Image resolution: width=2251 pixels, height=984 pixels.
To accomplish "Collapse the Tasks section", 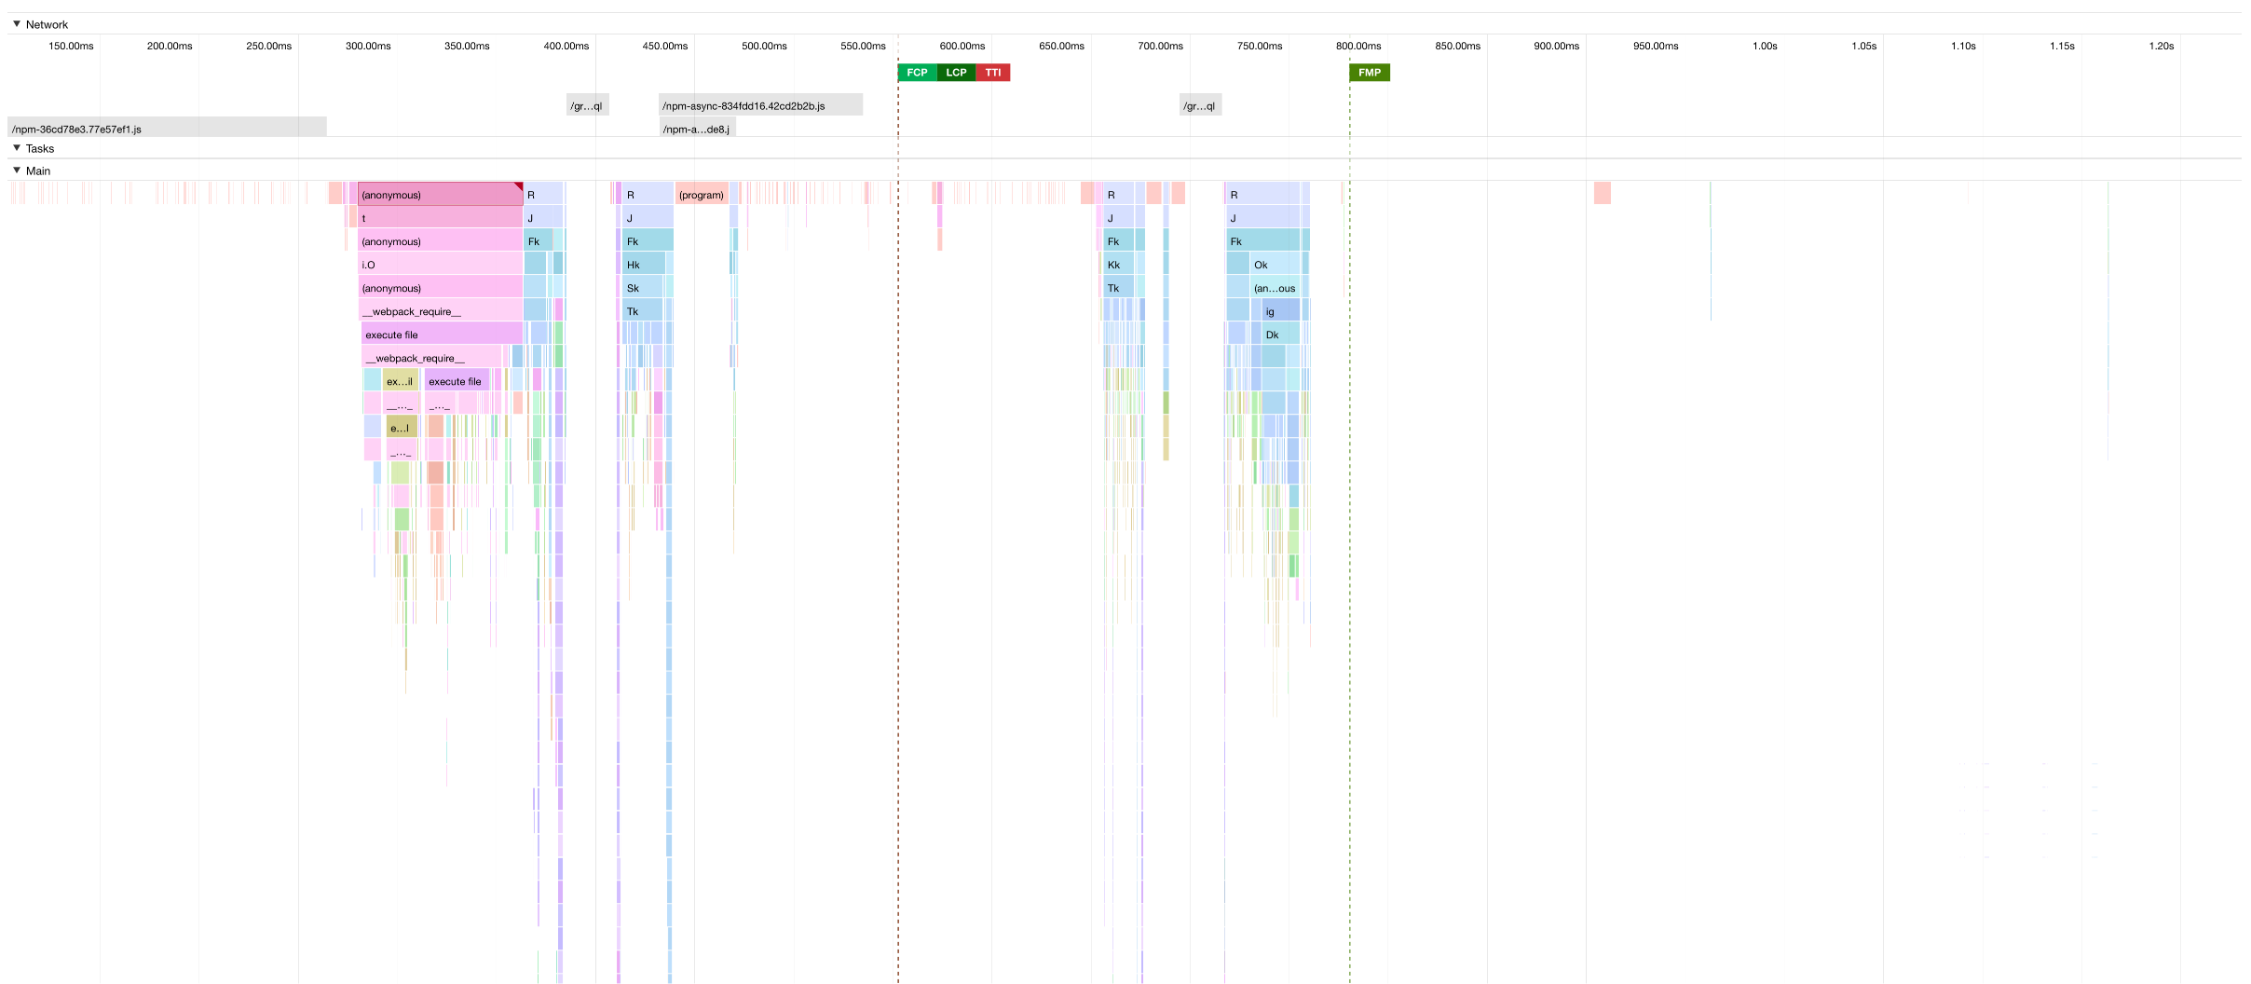I will click(17, 148).
